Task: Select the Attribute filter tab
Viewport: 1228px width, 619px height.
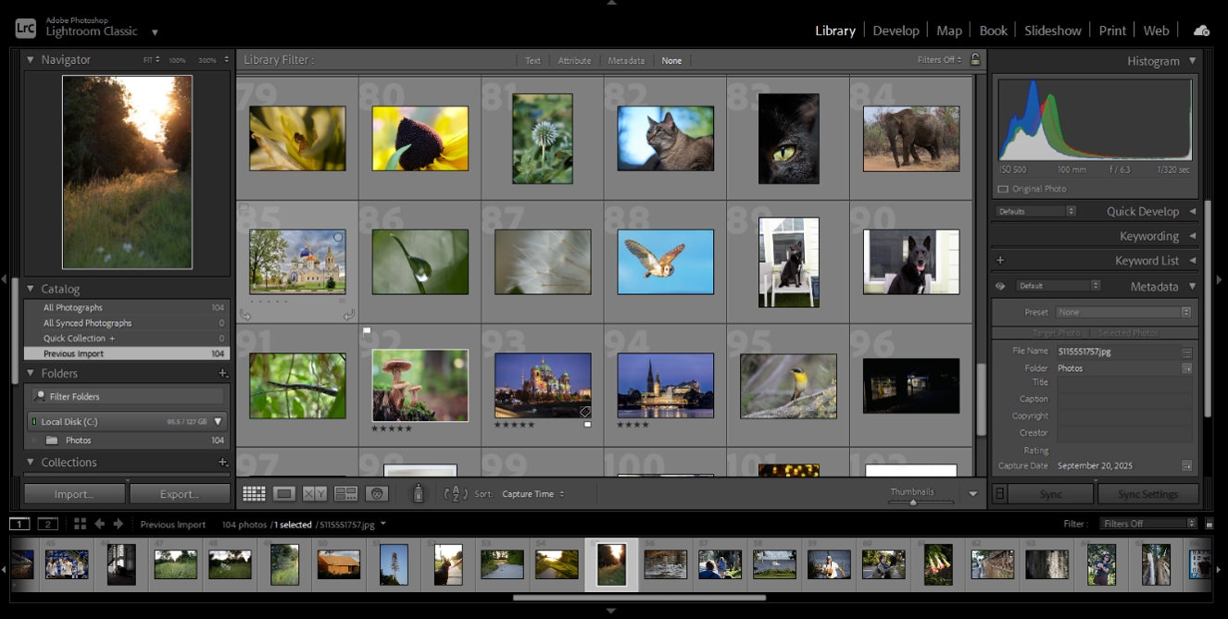Action: tap(574, 60)
